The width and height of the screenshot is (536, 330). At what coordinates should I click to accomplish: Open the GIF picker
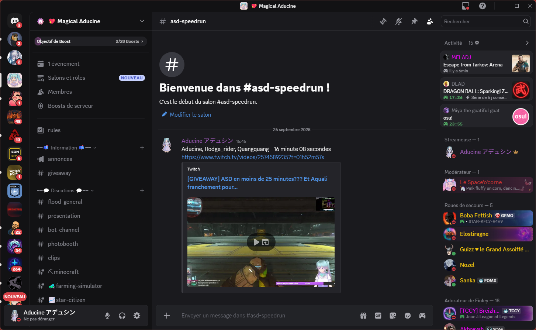click(378, 316)
